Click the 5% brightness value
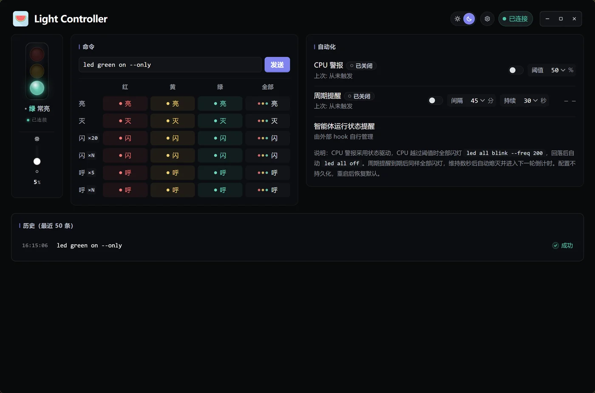595x393 pixels. (x=37, y=182)
